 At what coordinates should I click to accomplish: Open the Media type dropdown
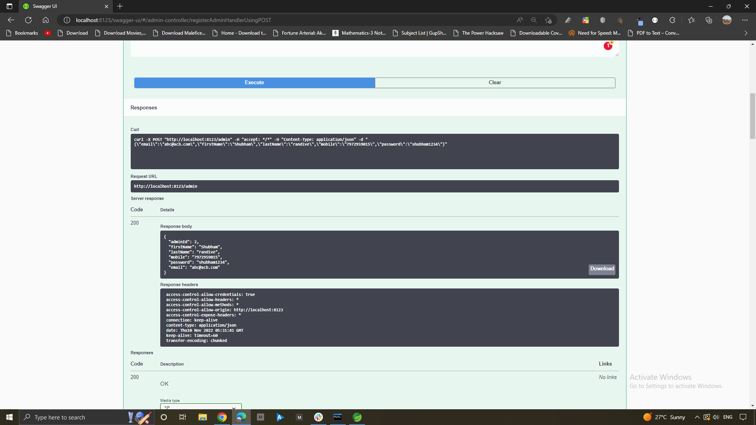[201, 408]
